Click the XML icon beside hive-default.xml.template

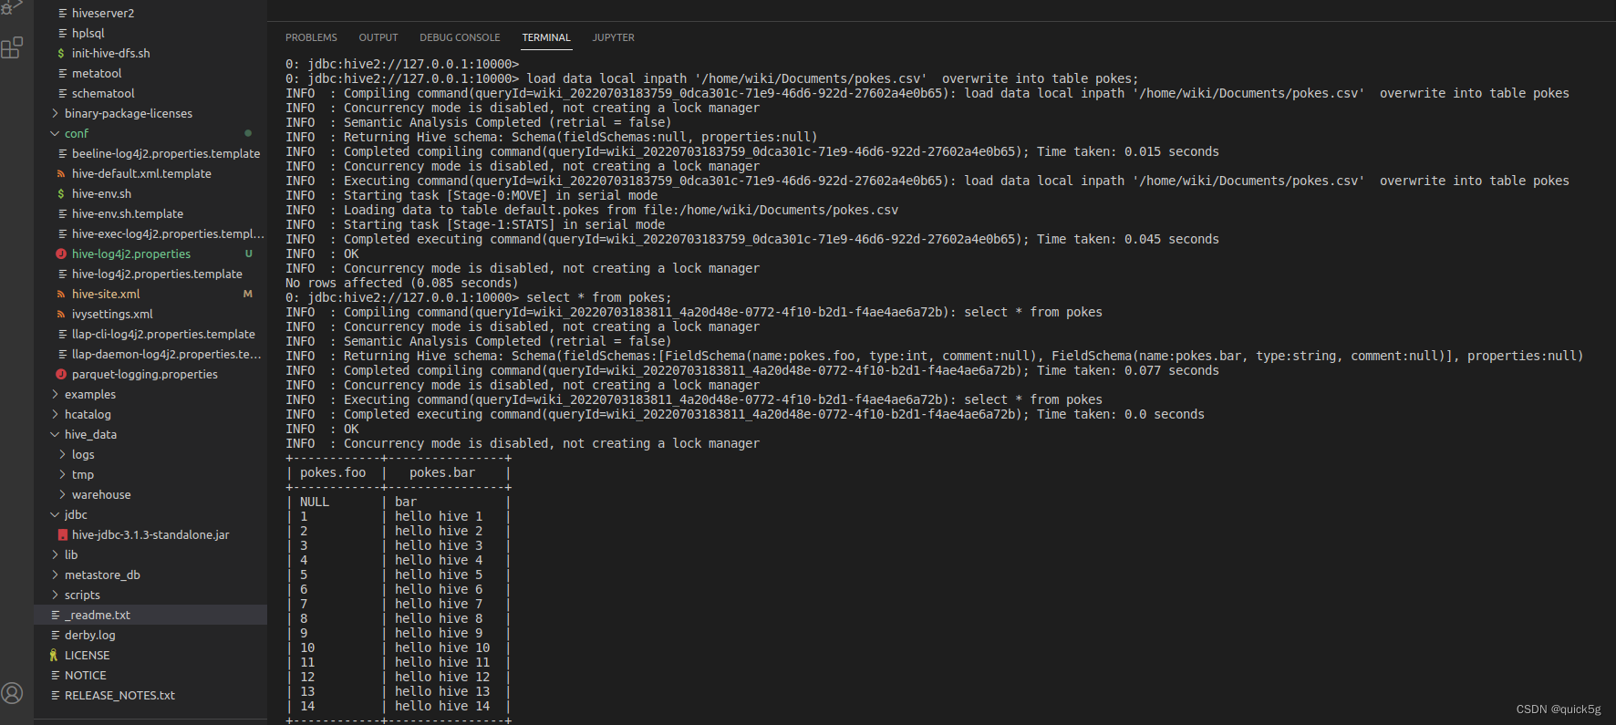pos(61,174)
